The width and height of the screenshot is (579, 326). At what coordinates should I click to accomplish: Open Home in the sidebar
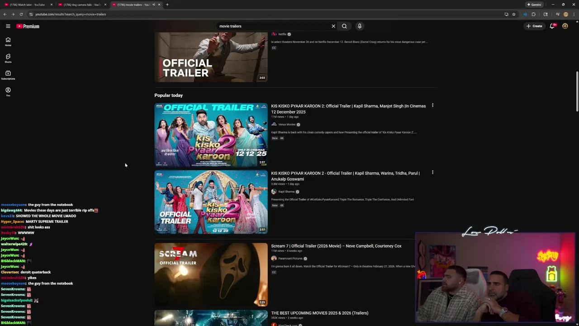coord(8,42)
